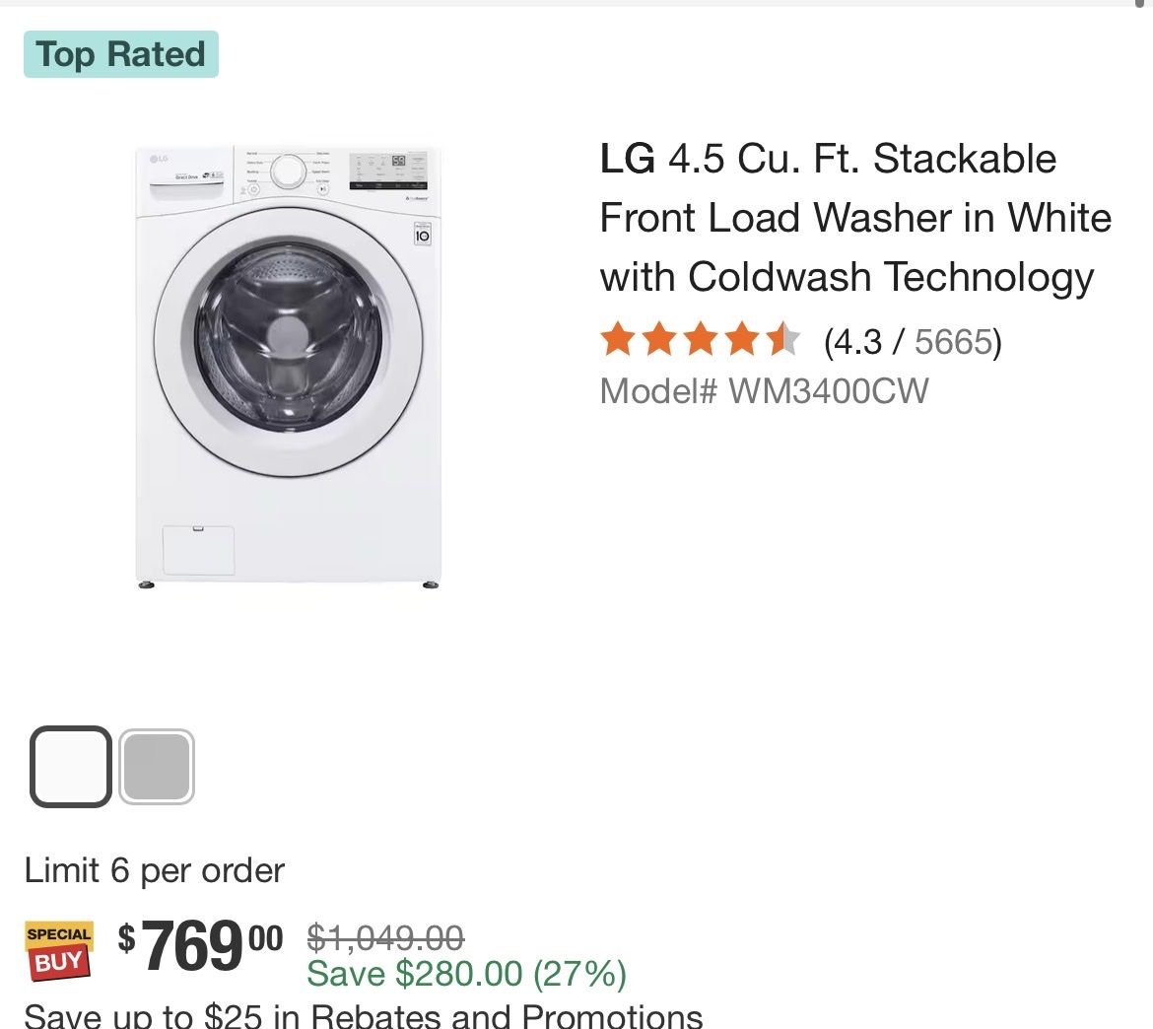1153x1029 pixels.
Task: Click the Model# WM3400CW text
Action: point(764,391)
